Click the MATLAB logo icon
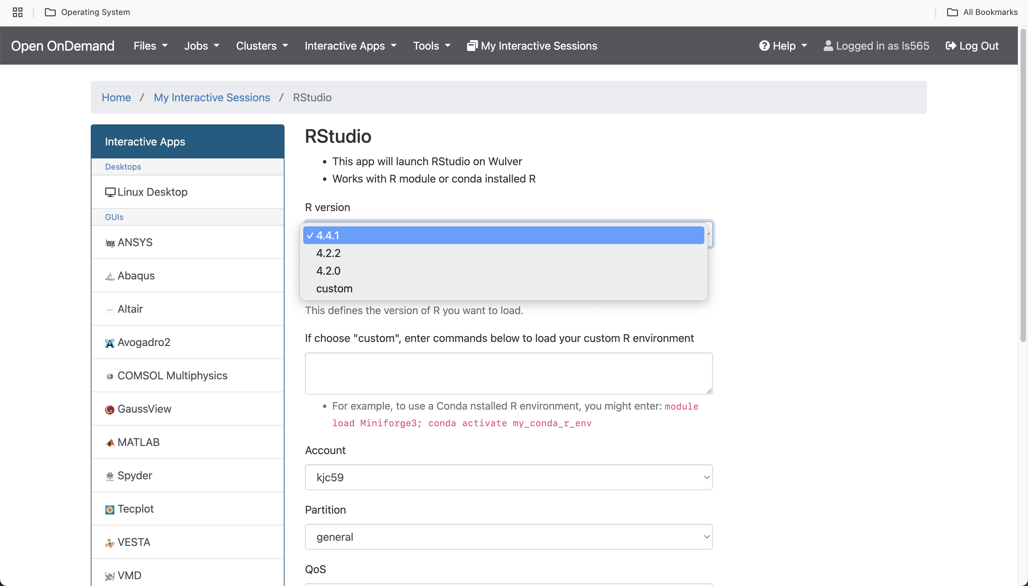1028x586 pixels. tap(110, 443)
